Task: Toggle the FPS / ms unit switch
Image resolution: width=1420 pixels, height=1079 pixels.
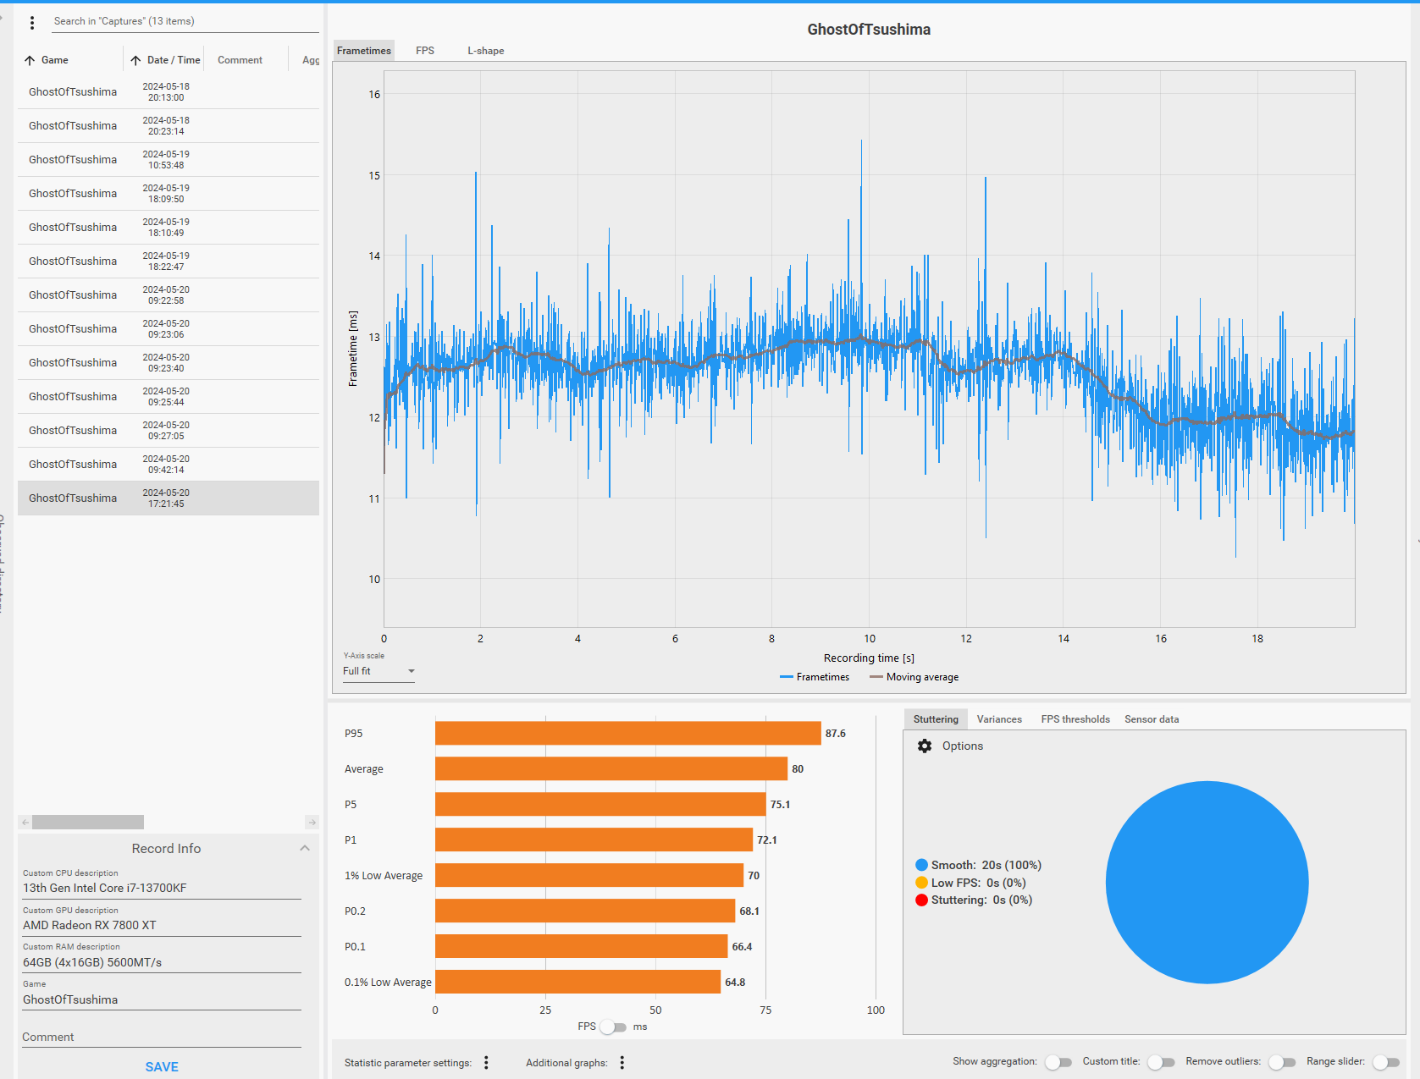Action: point(613,1027)
